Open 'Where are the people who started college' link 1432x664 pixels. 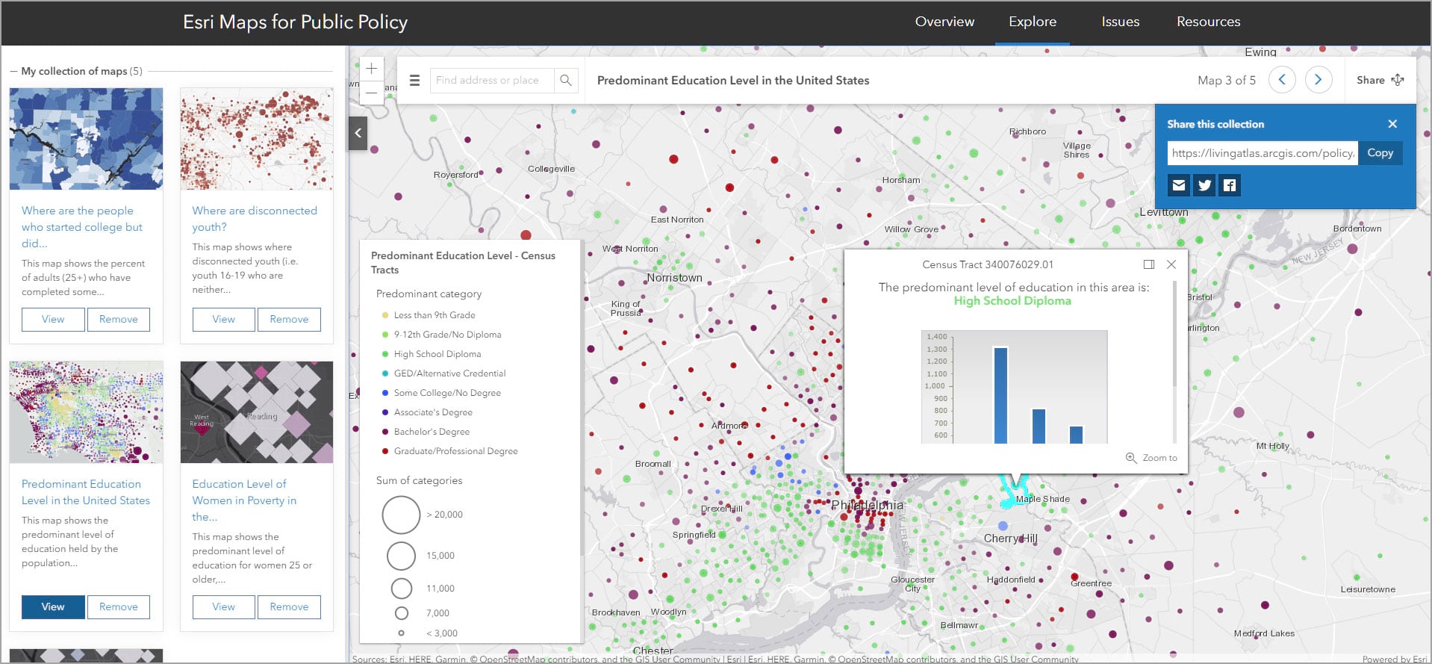[x=82, y=227]
